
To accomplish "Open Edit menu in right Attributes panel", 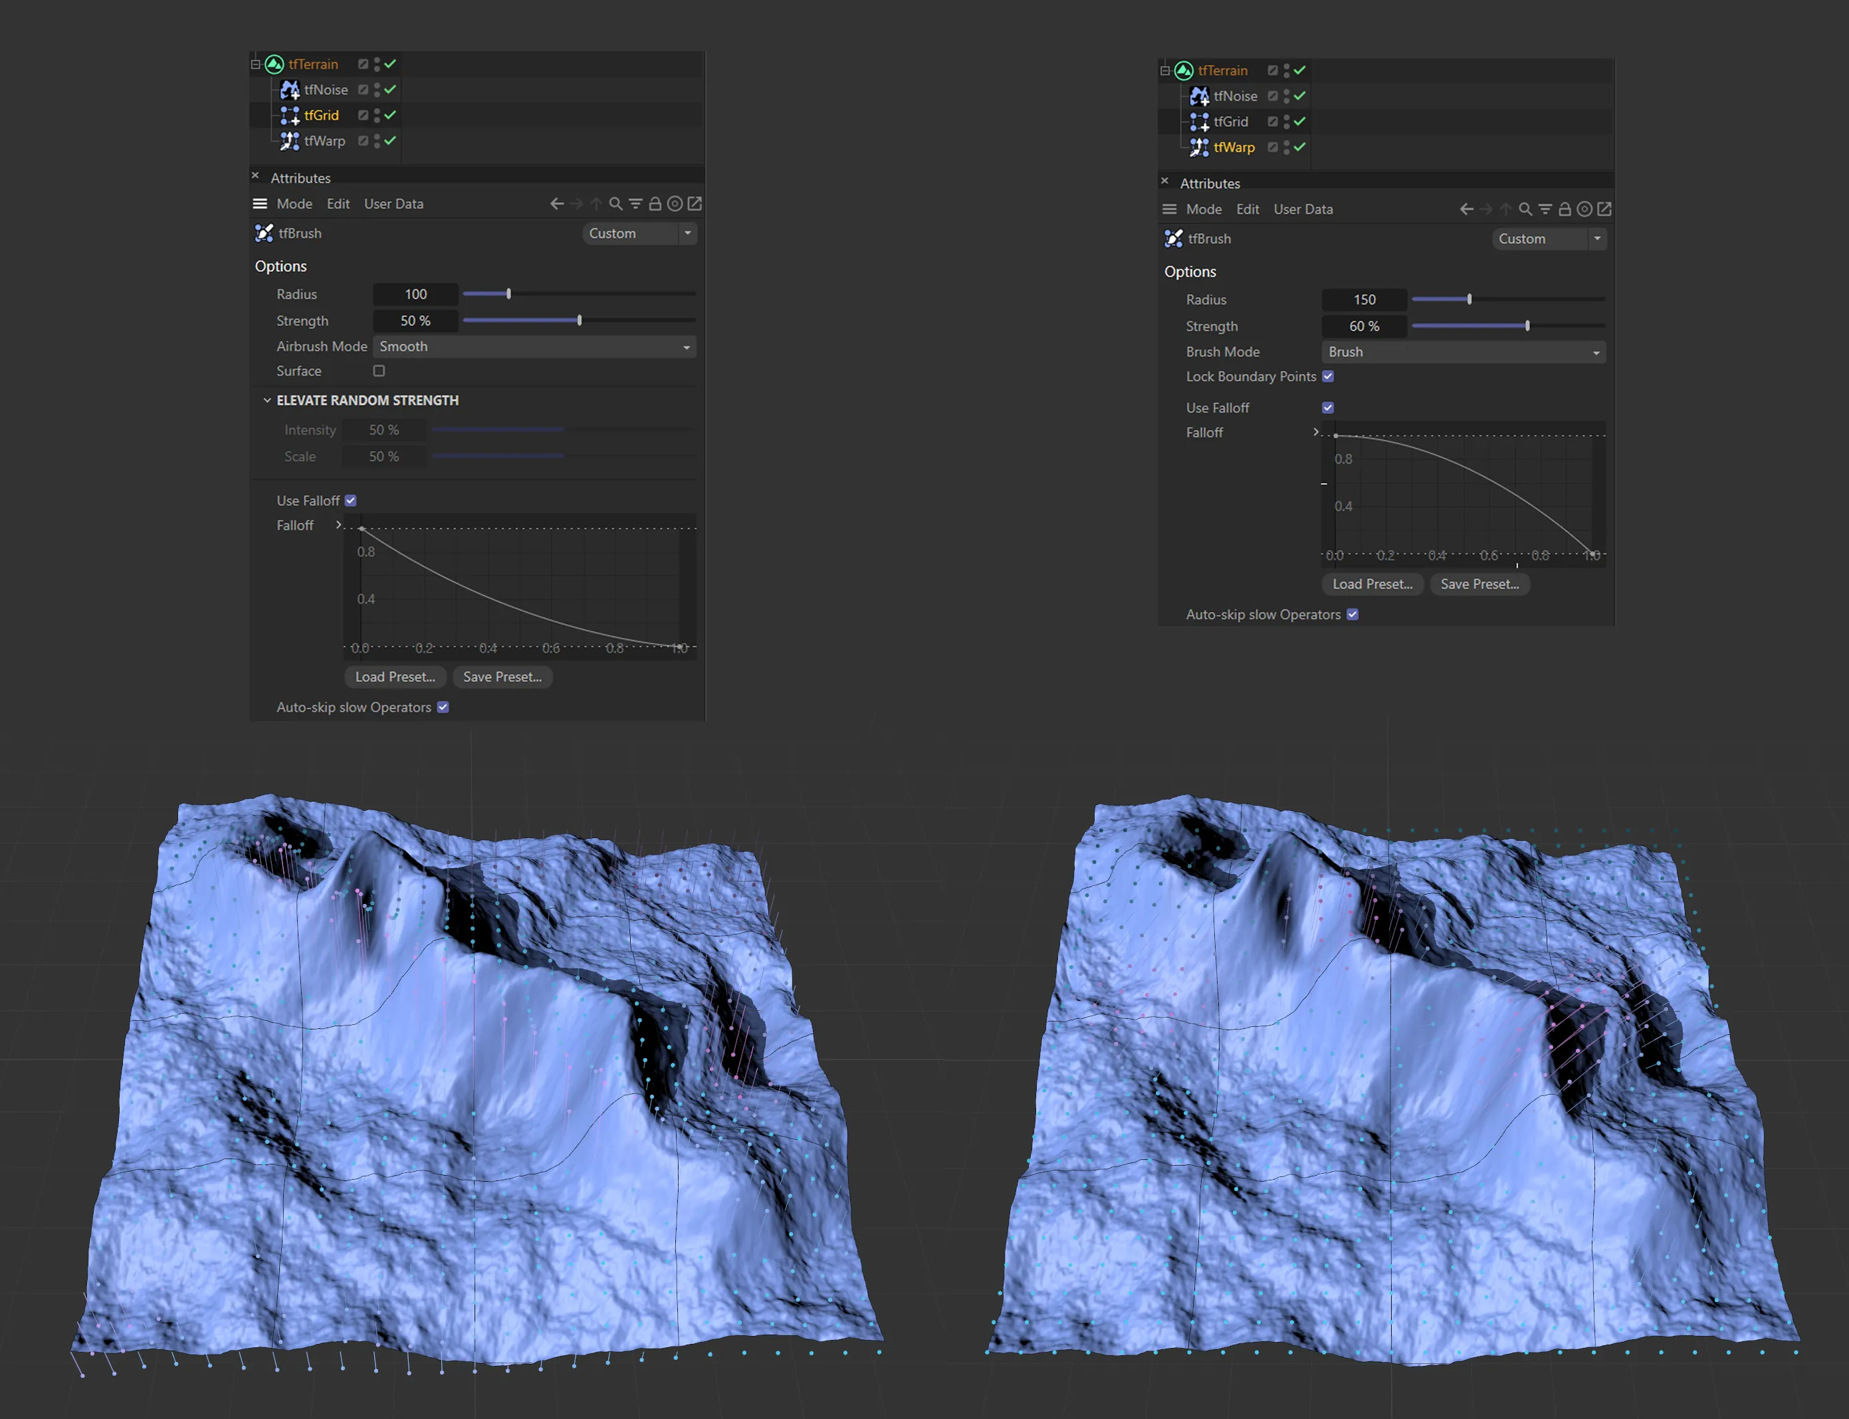I will (x=1247, y=209).
